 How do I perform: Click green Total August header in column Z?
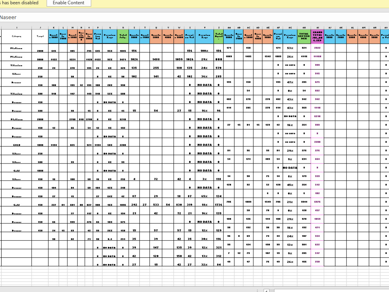(x=219, y=37)
